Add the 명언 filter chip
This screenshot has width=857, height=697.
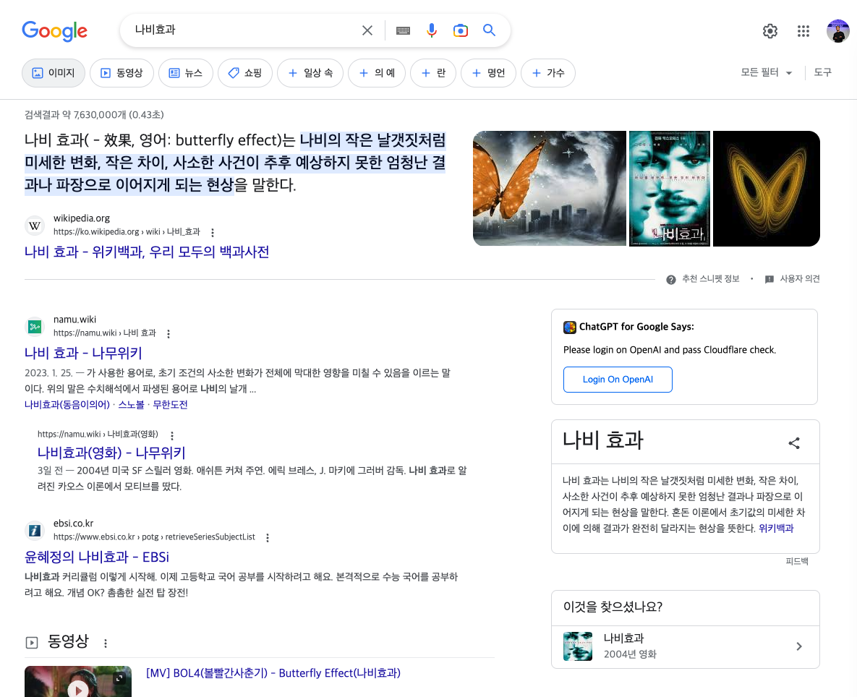(489, 72)
